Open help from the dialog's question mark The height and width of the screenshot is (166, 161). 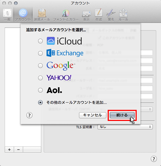point(29,115)
